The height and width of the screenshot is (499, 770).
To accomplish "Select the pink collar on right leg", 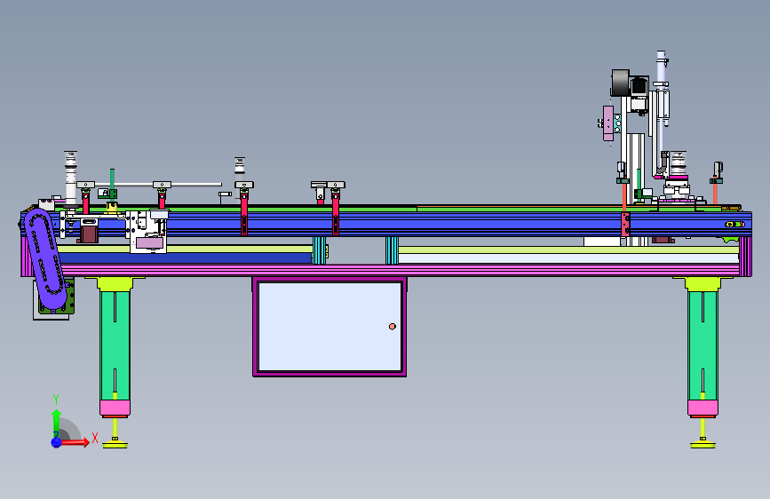I will (703, 408).
